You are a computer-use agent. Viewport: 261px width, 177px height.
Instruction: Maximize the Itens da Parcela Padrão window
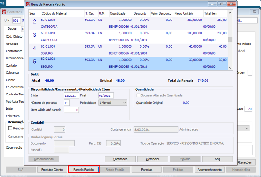222,4
